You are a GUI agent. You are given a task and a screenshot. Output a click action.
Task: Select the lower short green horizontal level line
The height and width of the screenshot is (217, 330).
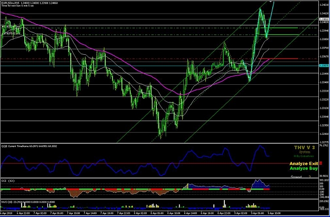279,35
